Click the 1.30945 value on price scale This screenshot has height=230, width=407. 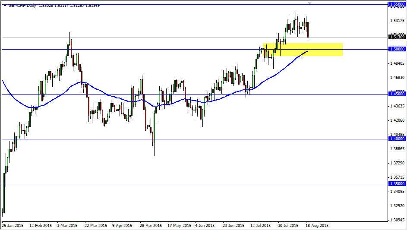[x=398, y=220]
